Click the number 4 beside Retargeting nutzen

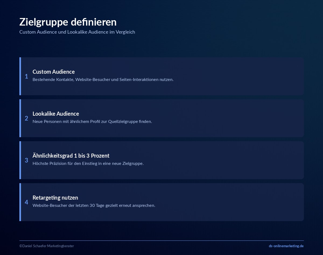click(x=26, y=202)
